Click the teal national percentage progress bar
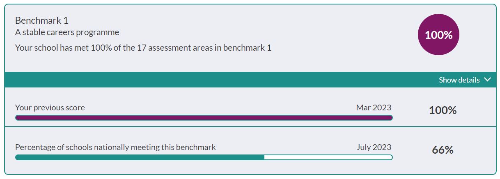500x179 pixels. click(140, 157)
